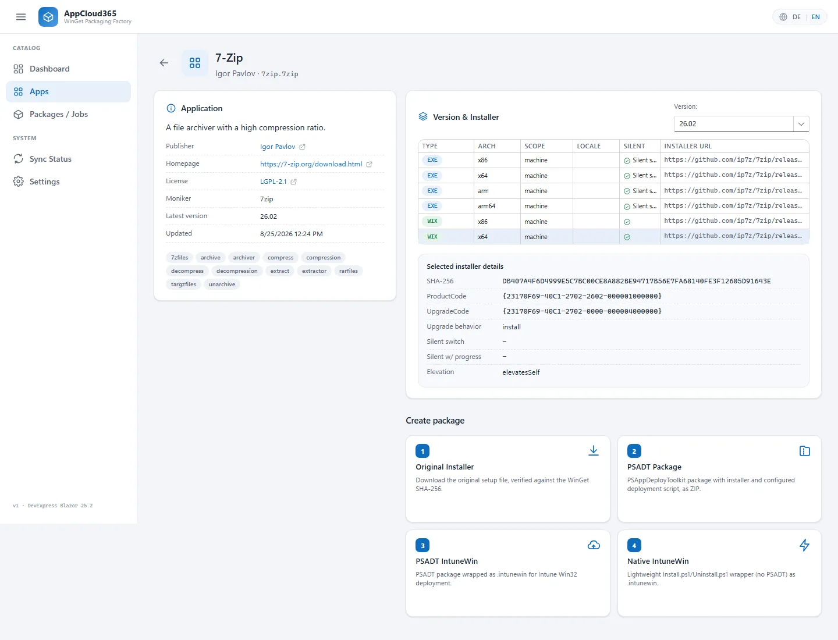
Task: Click the cloud upload icon on PSADT IntuneWin
Action: pyautogui.click(x=594, y=545)
